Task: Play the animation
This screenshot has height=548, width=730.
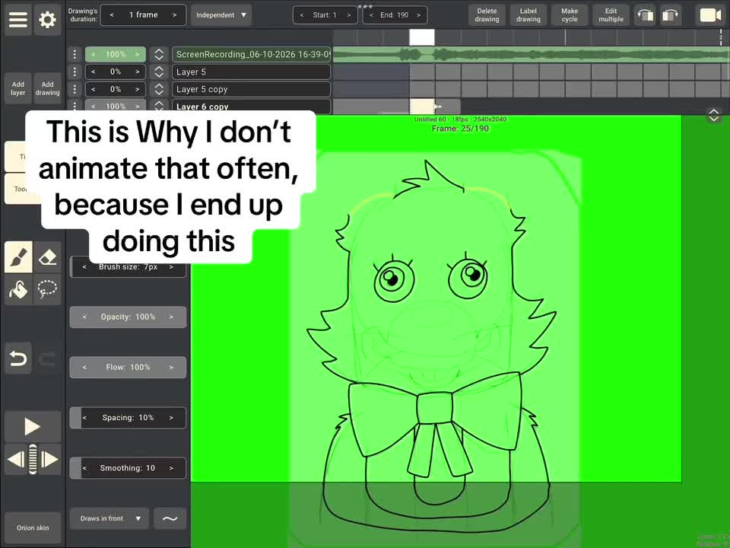Action: tap(32, 426)
